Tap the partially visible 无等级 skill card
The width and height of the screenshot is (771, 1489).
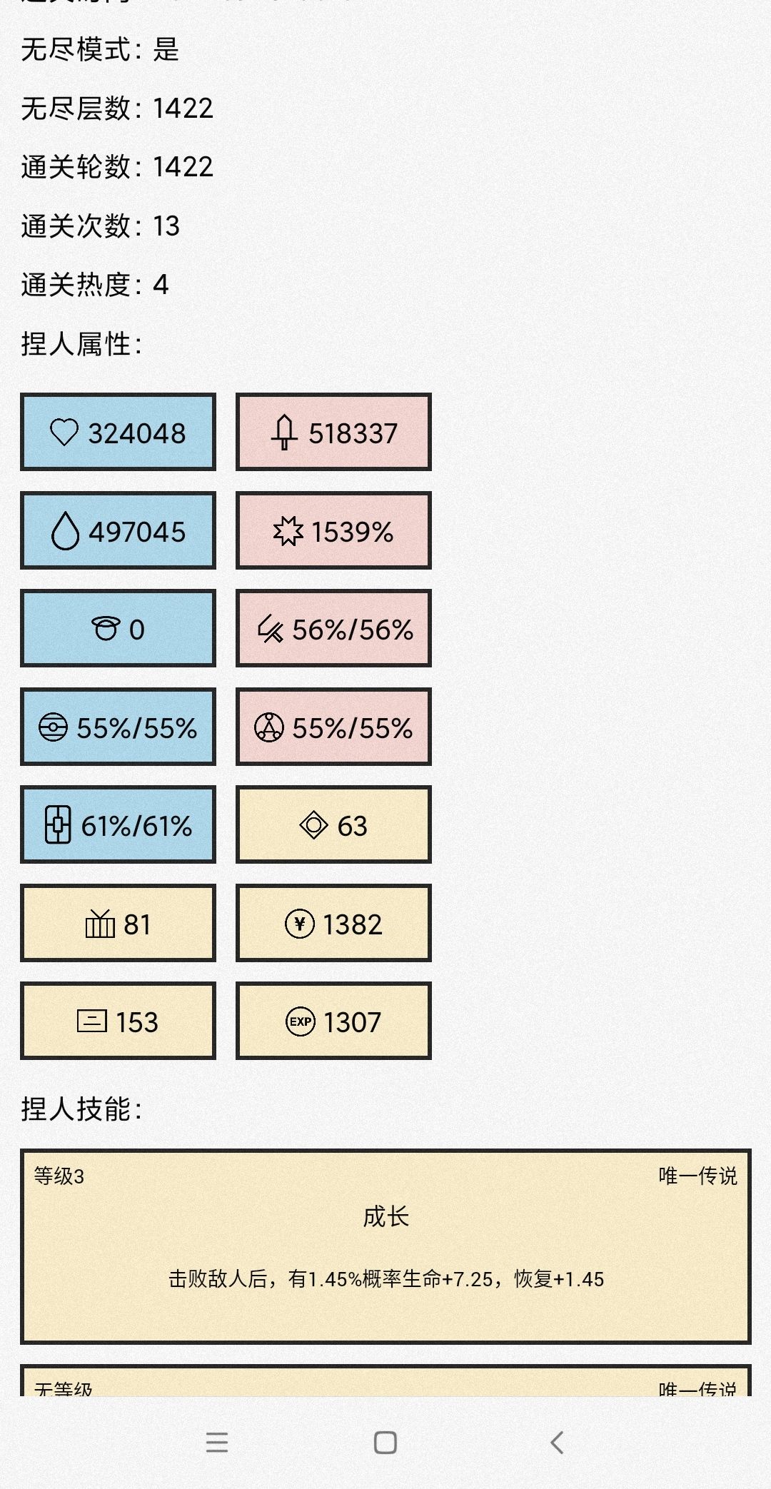point(385,1381)
